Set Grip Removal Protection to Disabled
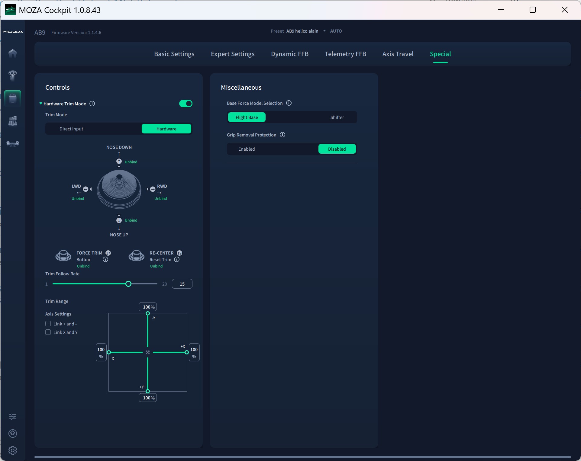The image size is (581, 461). click(x=337, y=149)
